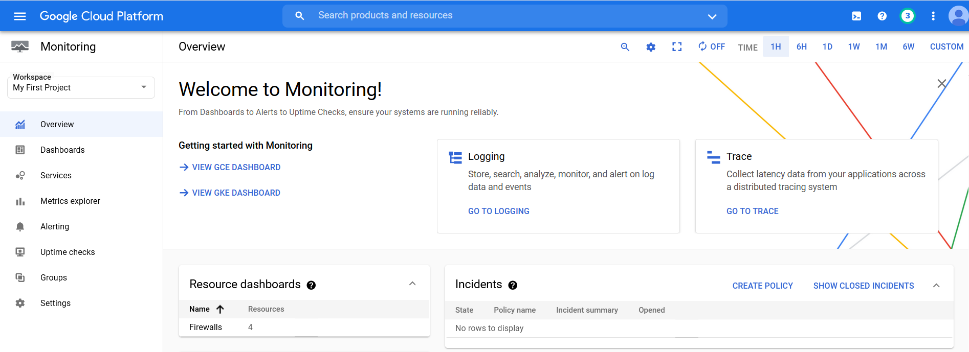Click the Resources column header
Screen dimensions: 969x352
[266, 309]
